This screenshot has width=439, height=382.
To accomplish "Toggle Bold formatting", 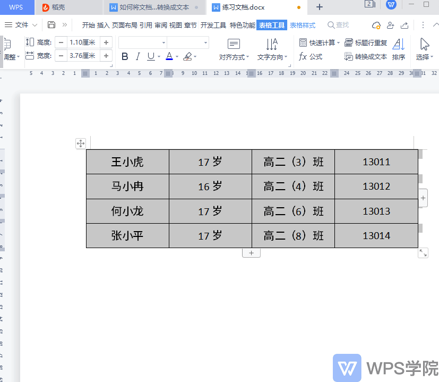I will click(x=125, y=57).
